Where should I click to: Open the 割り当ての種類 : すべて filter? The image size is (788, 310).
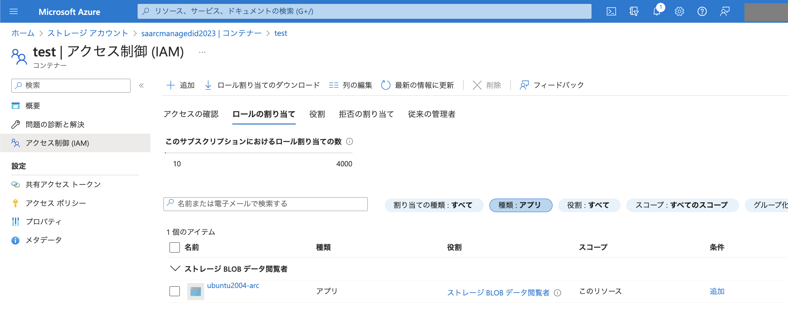click(x=434, y=205)
